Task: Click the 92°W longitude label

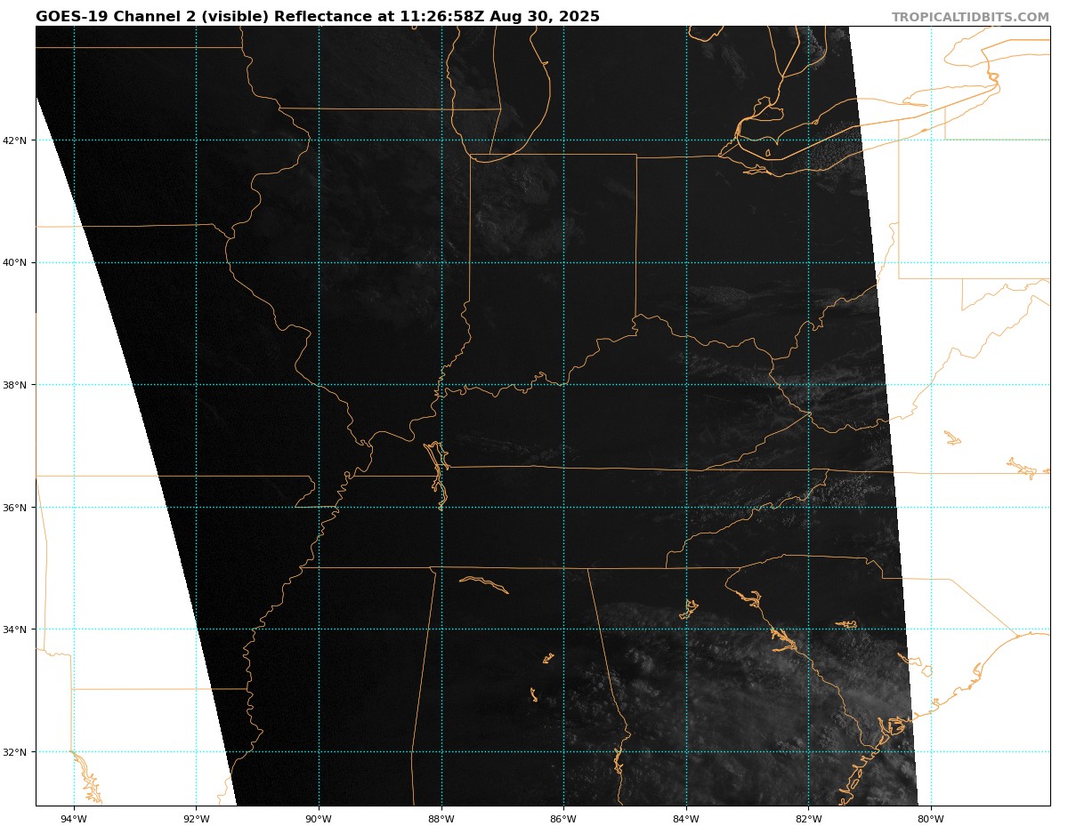Action: (x=196, y=819)
